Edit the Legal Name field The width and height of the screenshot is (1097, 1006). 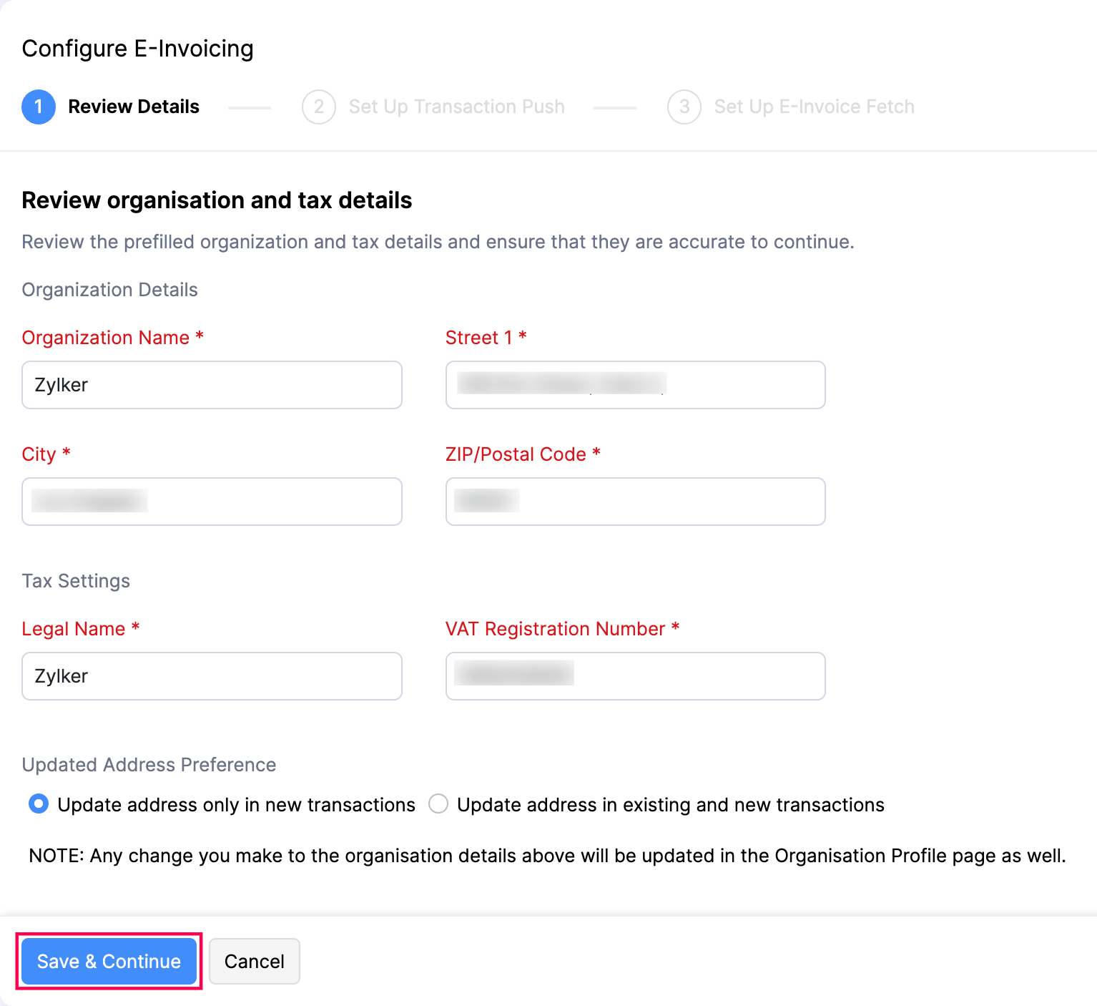pyautogui.click(x=212, y=676)
